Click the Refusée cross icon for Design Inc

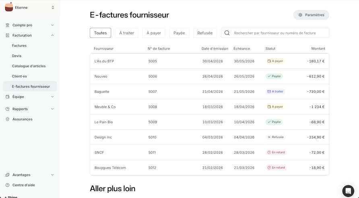pos(269,137)
